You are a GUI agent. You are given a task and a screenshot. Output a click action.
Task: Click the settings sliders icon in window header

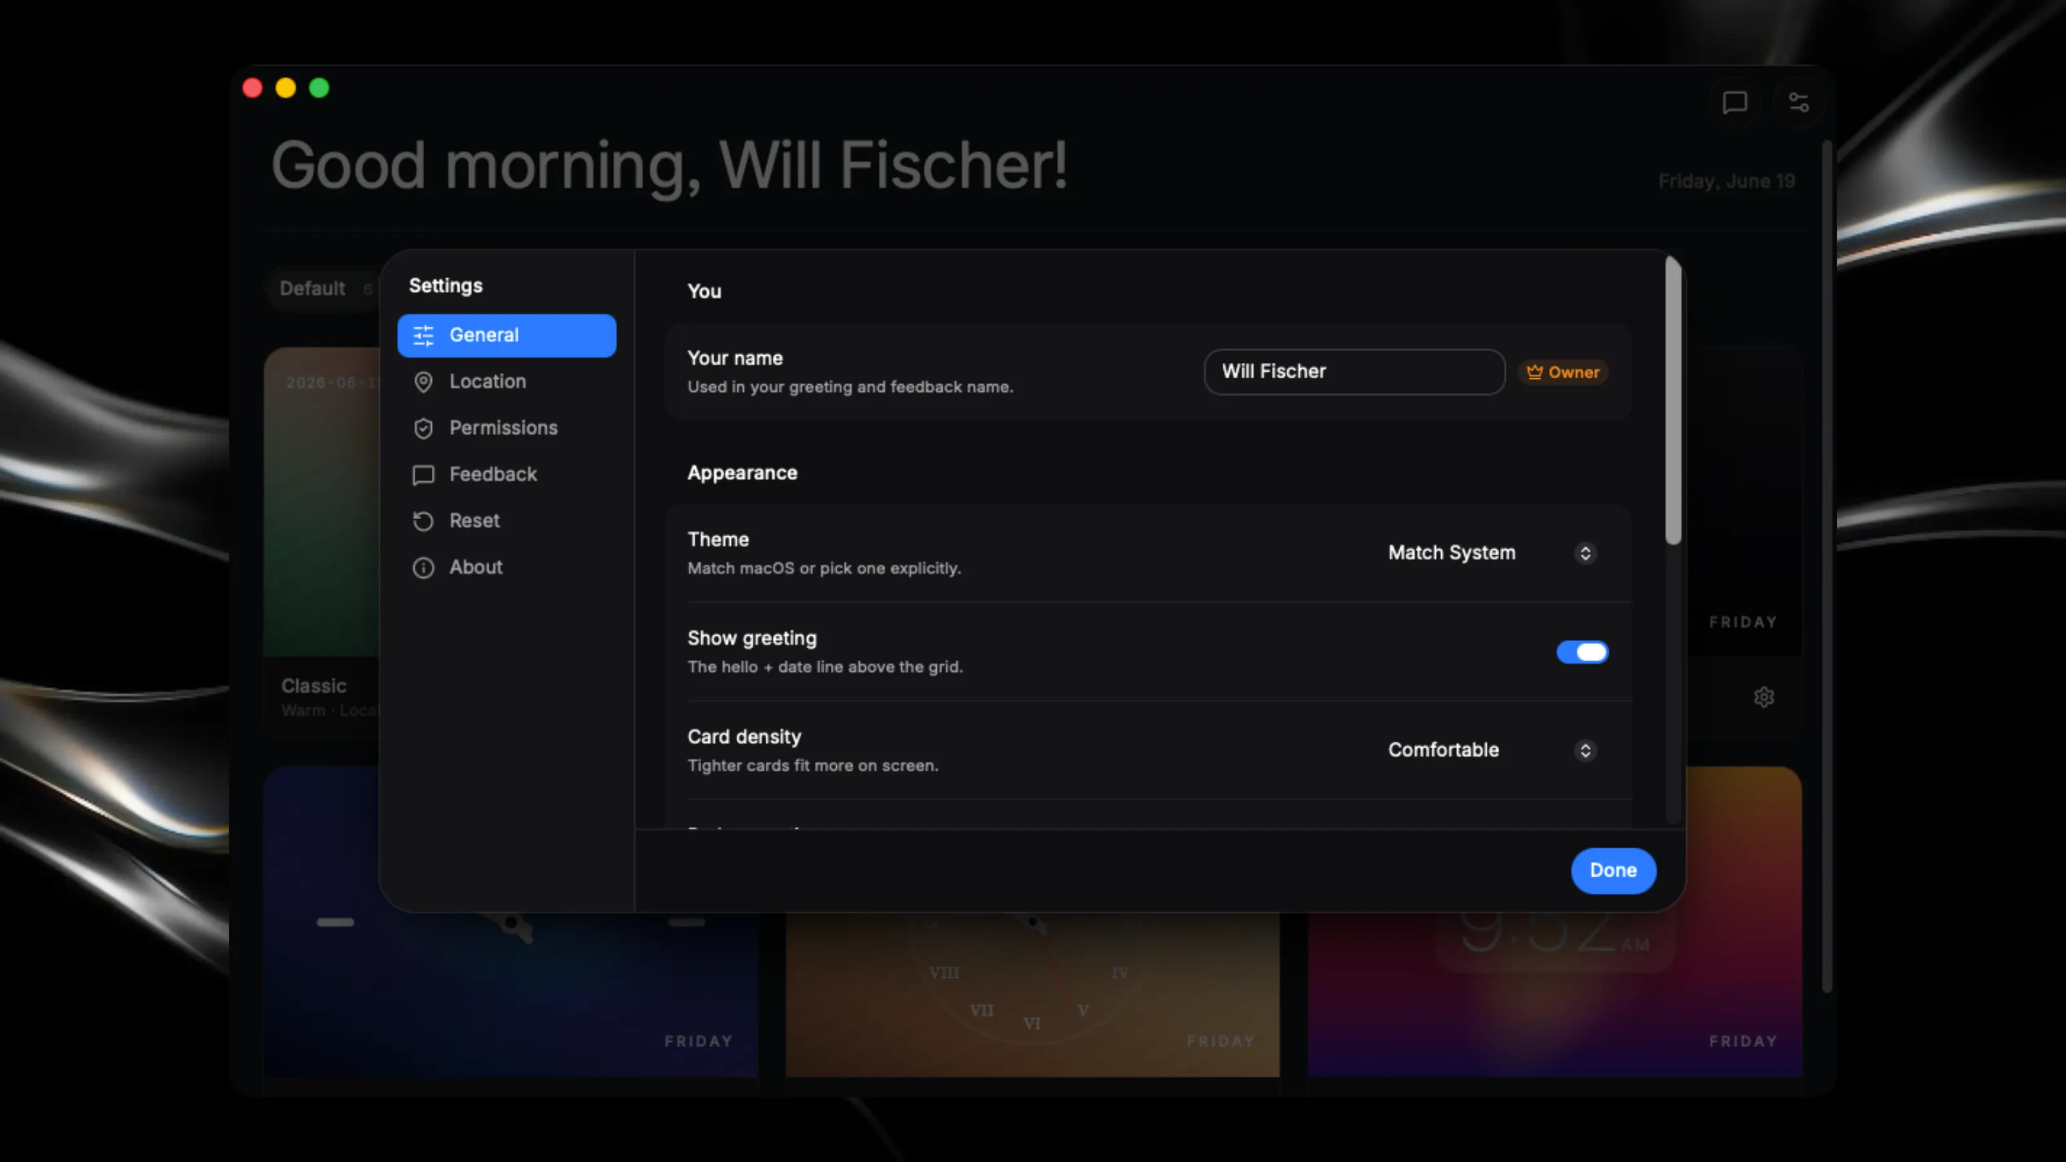pos(1799,103)
